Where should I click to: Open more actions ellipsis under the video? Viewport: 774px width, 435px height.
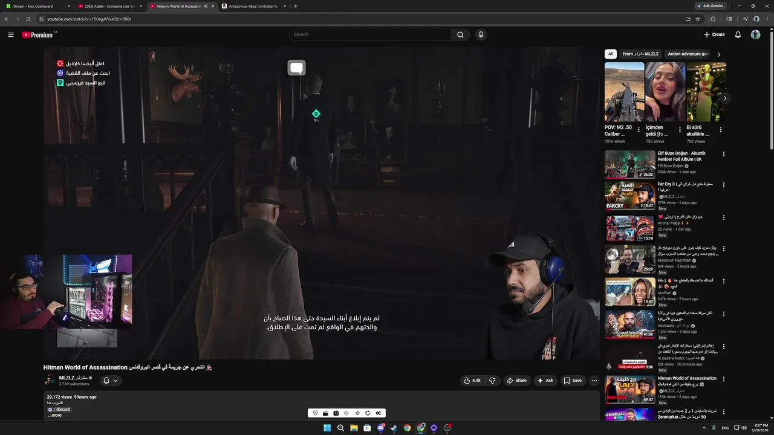(594, 381)
